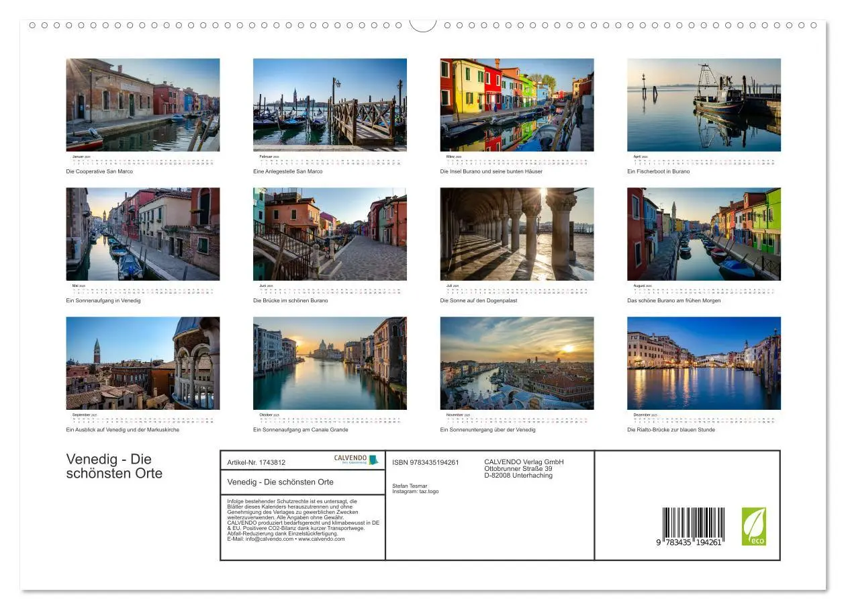Image resolution: width=846 pixels, height=610 pixels.
Task: Open the Cooperative San Marco photo
Action: pos(143,105)
